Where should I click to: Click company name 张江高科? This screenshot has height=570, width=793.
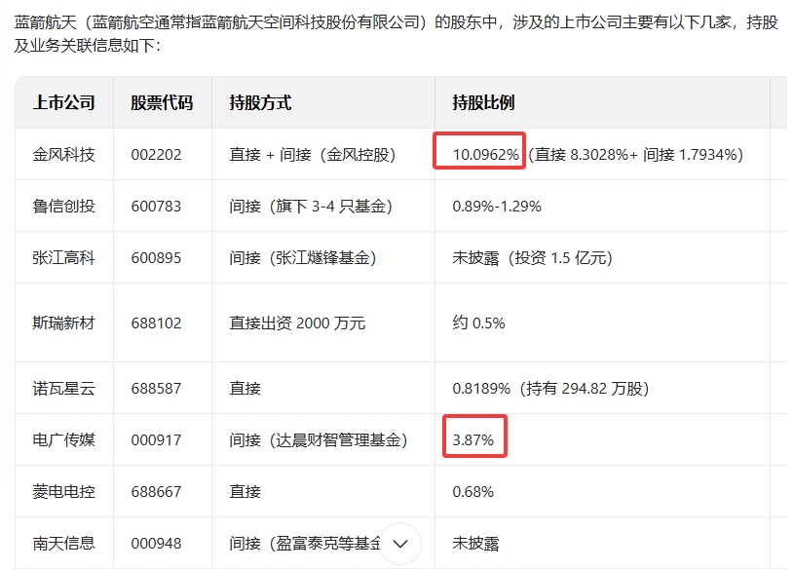point(63,258)
